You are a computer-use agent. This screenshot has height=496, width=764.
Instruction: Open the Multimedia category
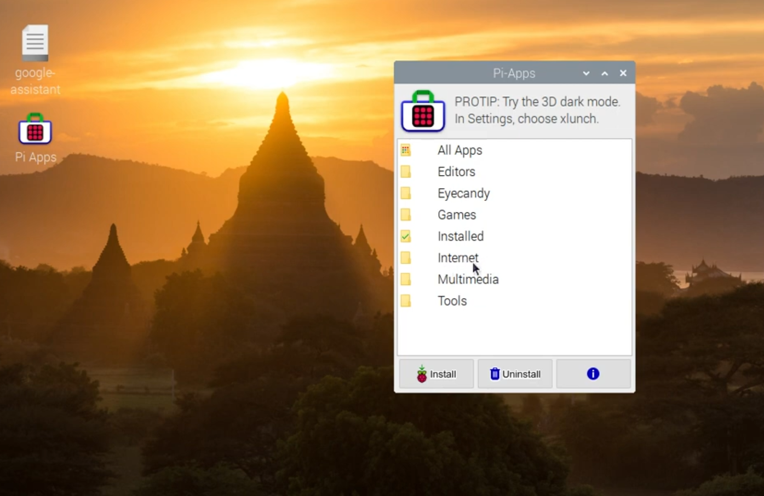(x=468, y=279)
